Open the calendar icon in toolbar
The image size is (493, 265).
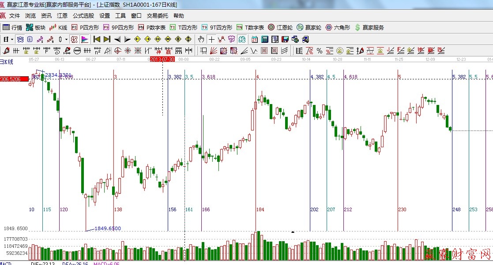coord(255,39)
